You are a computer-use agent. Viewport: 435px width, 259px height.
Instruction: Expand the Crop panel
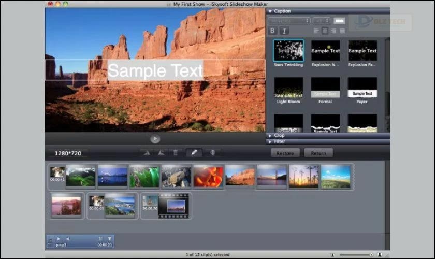tap(270, 136)
